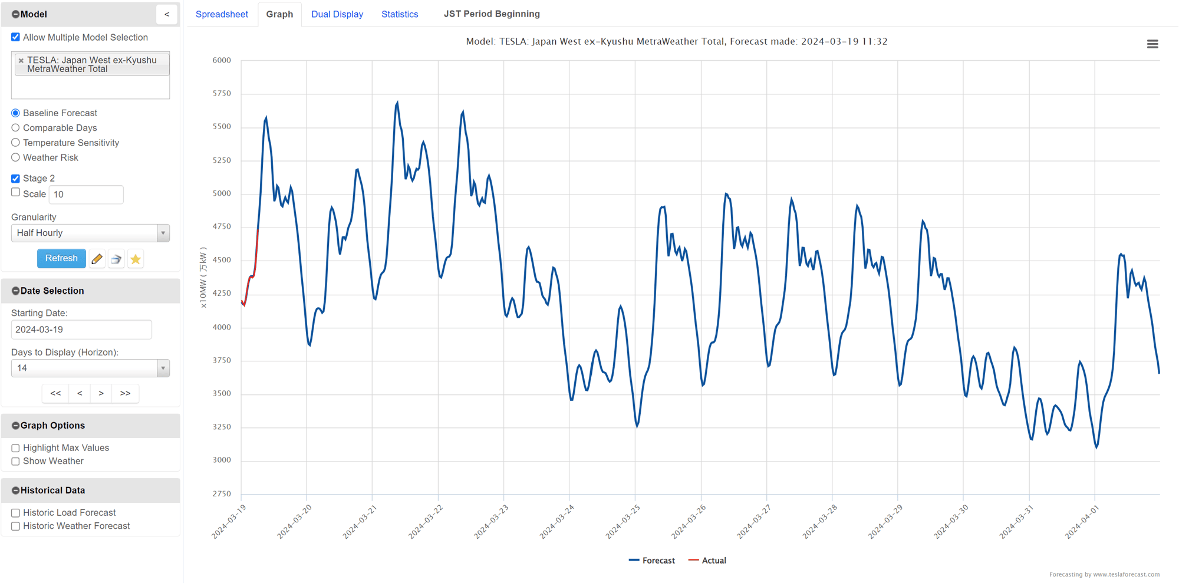Uncheck the Stage 2 checkbox
1179x586 pixels.
(15, 179)
